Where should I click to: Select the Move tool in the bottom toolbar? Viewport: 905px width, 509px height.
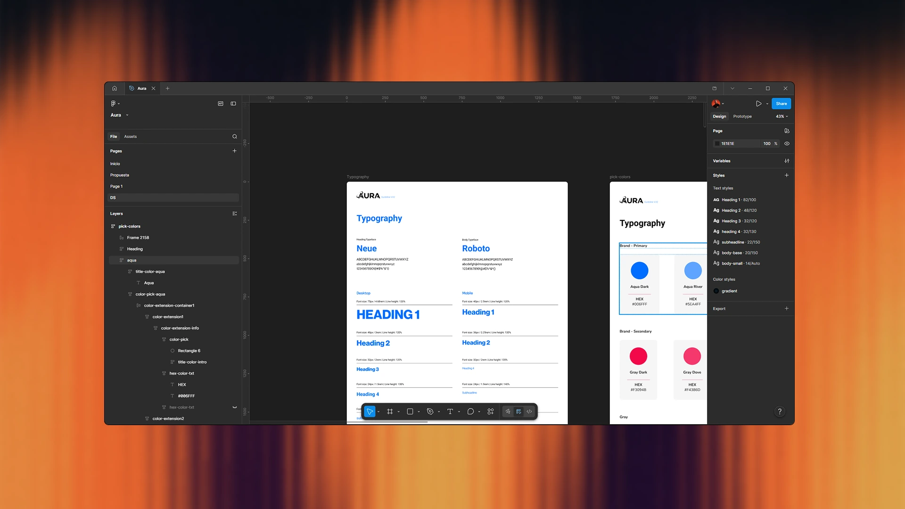pyautogui.click(x=370, y=411)
